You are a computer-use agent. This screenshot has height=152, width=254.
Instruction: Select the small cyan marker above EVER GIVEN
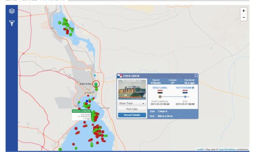[95, 76]
